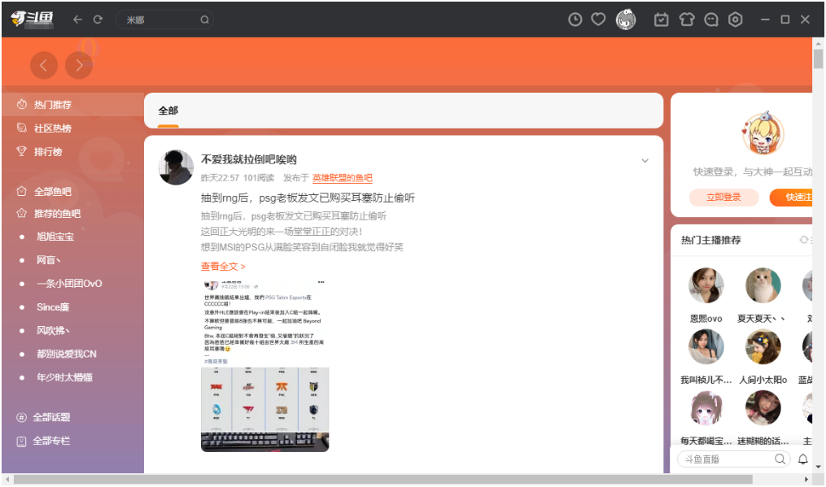826x487 pixels.
Task: Open the post title about psg老板
Action: click(x=308, y=198)
